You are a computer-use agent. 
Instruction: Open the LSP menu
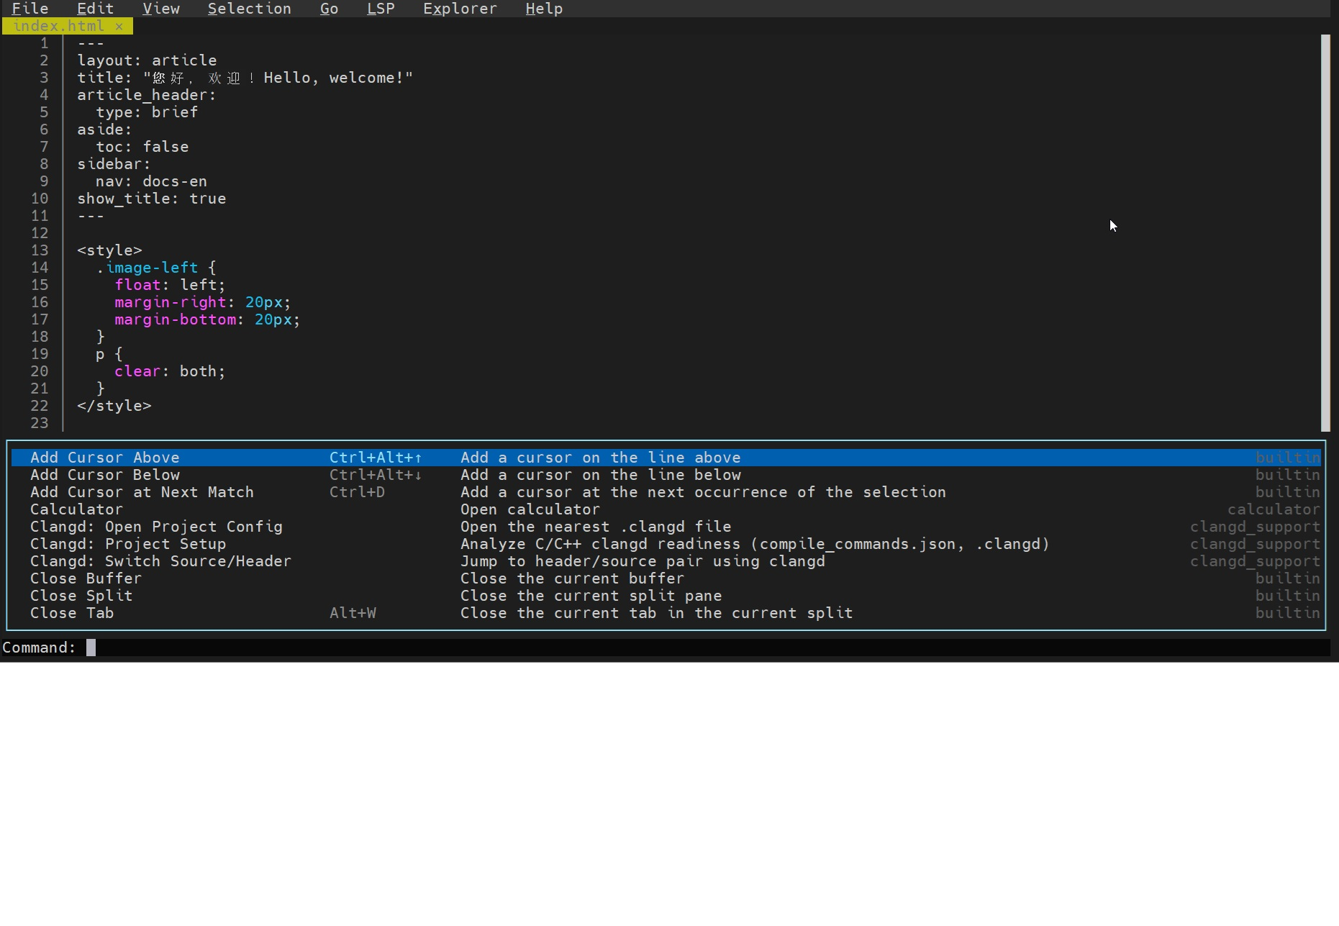(380, 9)
